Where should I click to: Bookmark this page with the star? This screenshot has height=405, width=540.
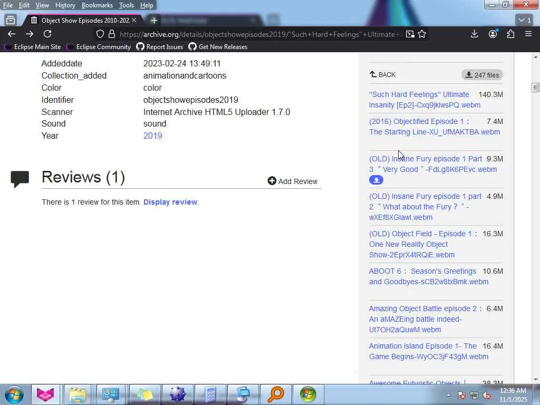422,34
